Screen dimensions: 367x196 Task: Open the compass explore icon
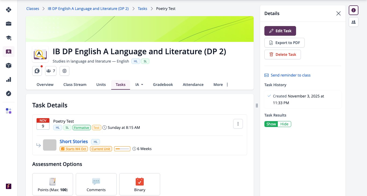9,93
